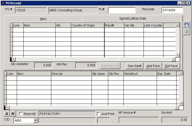Image resolution: width=192 pixels, height=126 pixels.
Task: Click lower grid scroll-down arrow
Action: [181, 104]
